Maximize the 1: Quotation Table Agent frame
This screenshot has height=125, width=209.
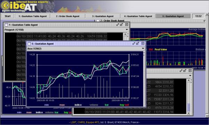[x=121, y=25]
